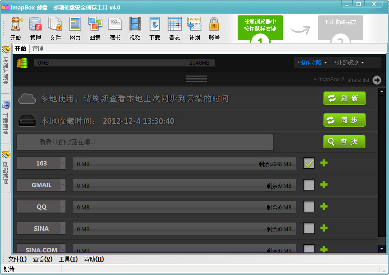Uncheck the 163 account checkbox
The height and width of the screenshot is (275, 389).
coord(308,163)
